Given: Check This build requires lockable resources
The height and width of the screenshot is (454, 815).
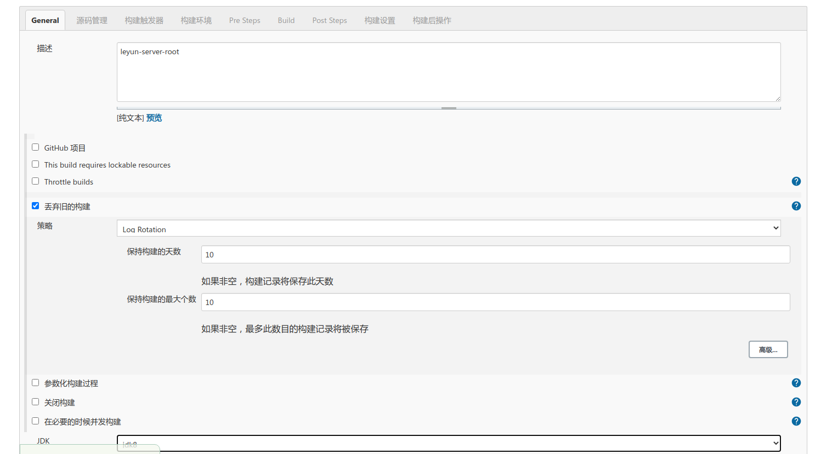Looking at the screenshot, I should [36, 164].
